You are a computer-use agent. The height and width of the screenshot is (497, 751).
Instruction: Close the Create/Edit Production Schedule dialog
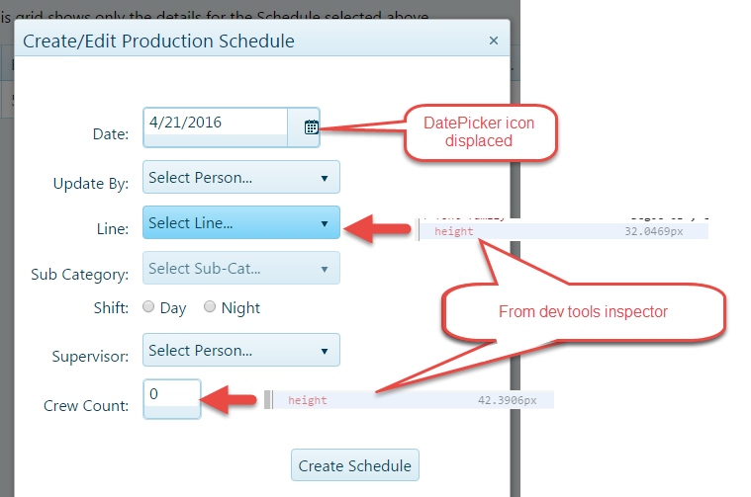494,41
